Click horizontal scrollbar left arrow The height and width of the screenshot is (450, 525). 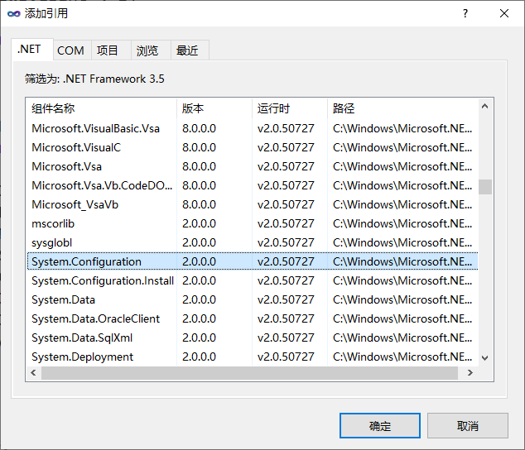[33, 372]
